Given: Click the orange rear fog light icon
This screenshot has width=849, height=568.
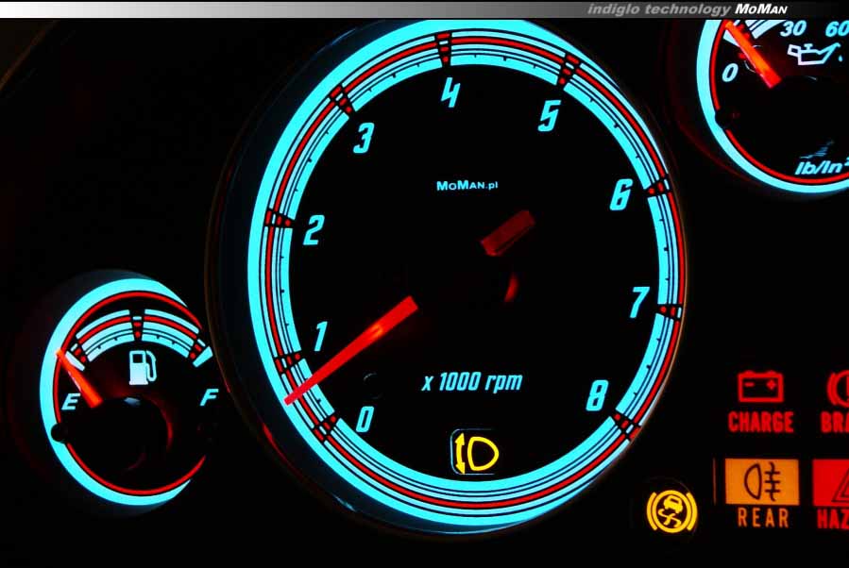Looking at the screenshot, I should tap(761, 482).
